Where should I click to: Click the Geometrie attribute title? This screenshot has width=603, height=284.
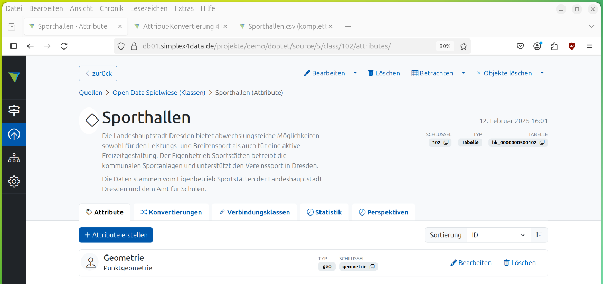(124, 258)
